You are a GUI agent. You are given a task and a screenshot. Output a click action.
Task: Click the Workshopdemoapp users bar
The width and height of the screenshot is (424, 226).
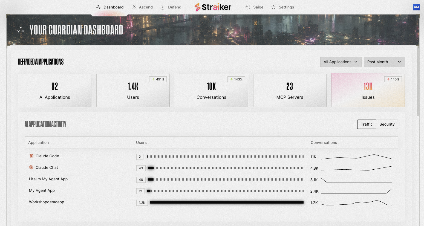coord(227,202)
